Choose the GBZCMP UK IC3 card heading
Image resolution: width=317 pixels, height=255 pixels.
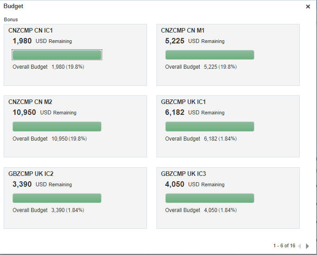[183, 174]
